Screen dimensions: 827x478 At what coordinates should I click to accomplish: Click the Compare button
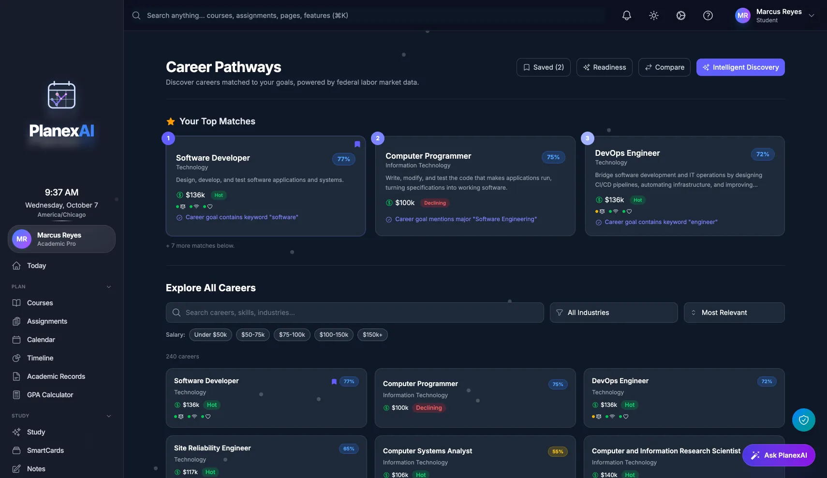point(665,67)
